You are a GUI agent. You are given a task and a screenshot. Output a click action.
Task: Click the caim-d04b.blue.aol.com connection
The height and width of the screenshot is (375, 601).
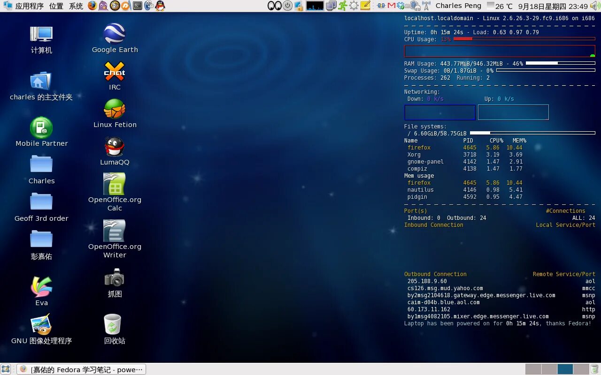[444, 302]
